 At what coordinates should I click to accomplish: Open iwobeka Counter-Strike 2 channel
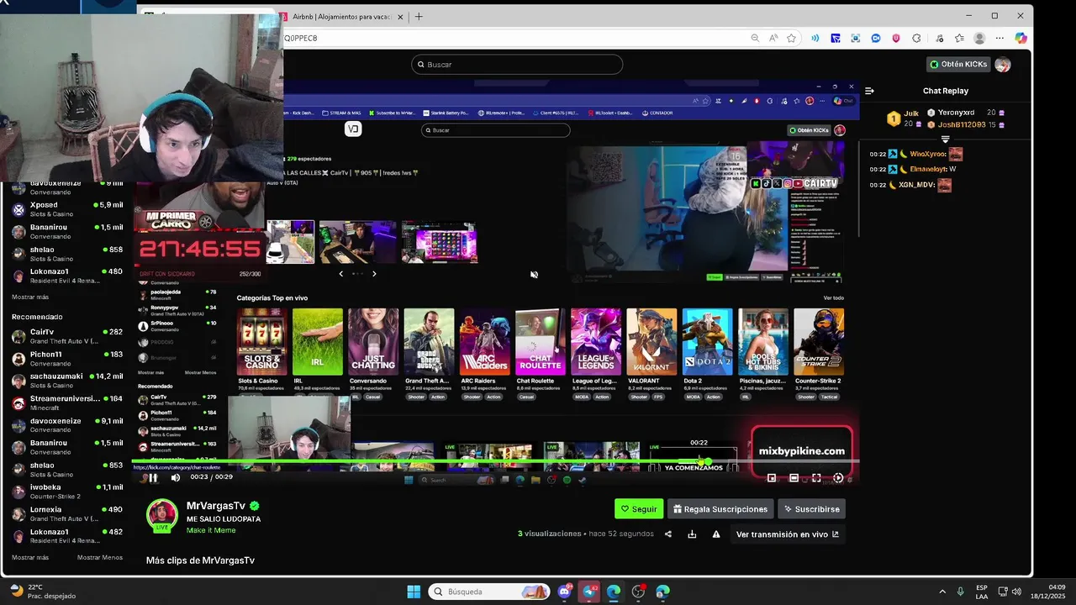[x=67, y=492]
